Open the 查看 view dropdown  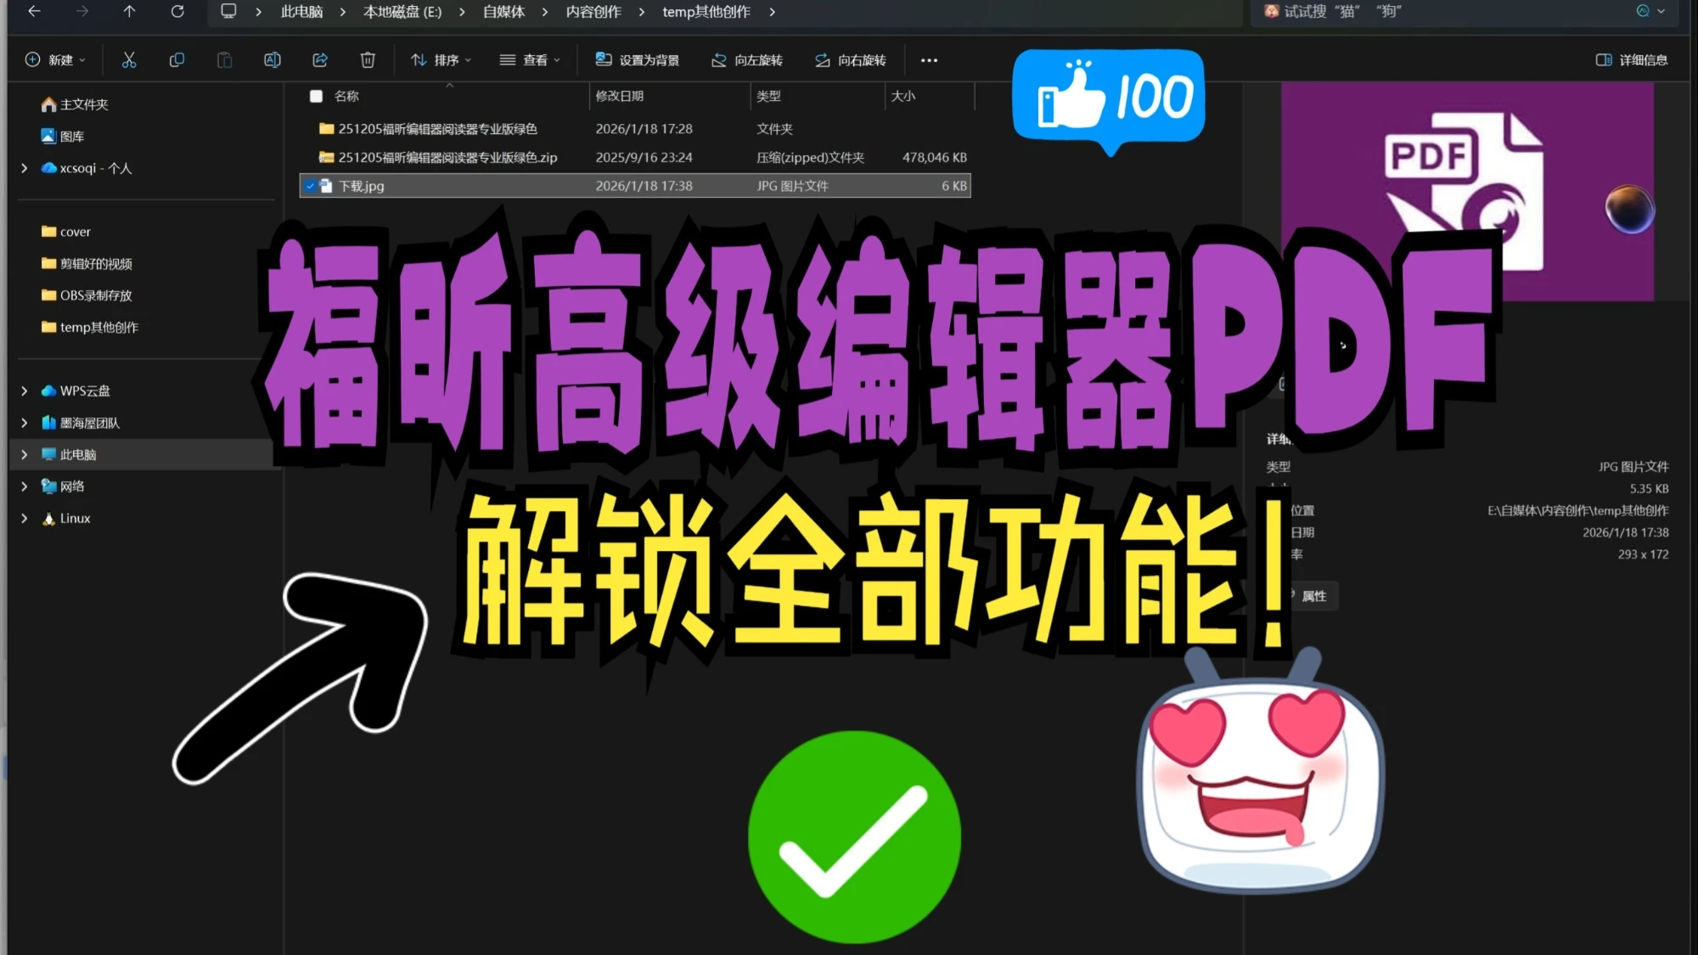click(530, 60)
